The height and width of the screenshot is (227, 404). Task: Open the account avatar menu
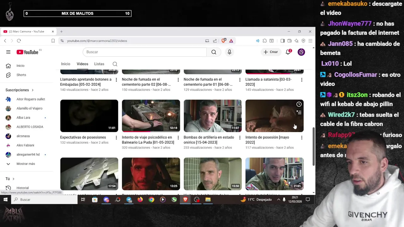coord(301,52)
